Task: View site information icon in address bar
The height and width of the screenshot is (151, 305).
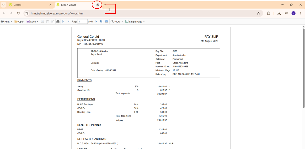Action: [27, 13]
